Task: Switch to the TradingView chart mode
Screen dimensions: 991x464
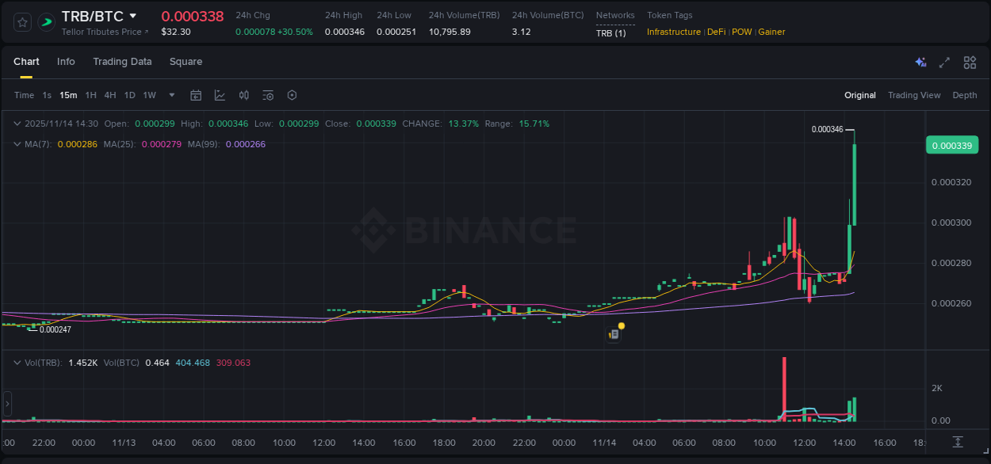Action: click(914, 94)
